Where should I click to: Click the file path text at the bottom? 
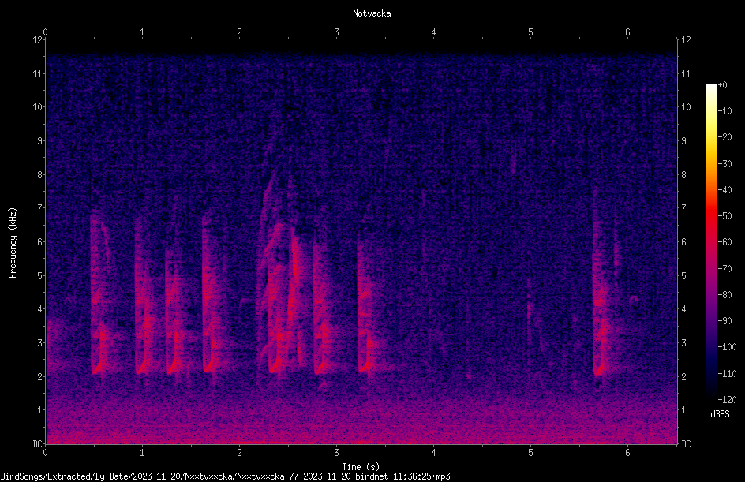click(x=225, y=476)
